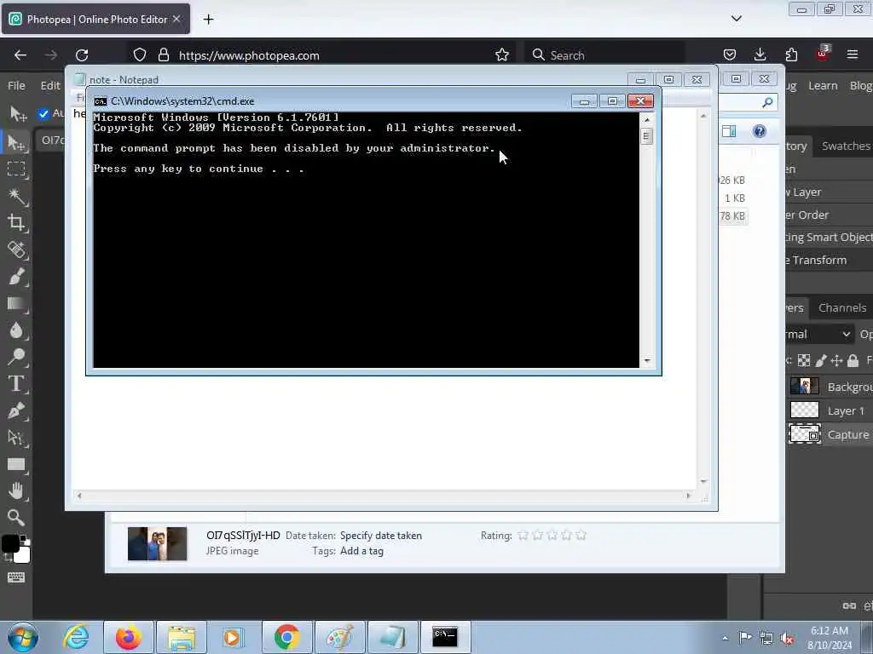Click Specify date taken field

(x=381, y=536)
